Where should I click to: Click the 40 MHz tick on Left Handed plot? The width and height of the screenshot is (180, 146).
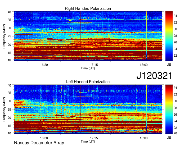coord(9,85)
